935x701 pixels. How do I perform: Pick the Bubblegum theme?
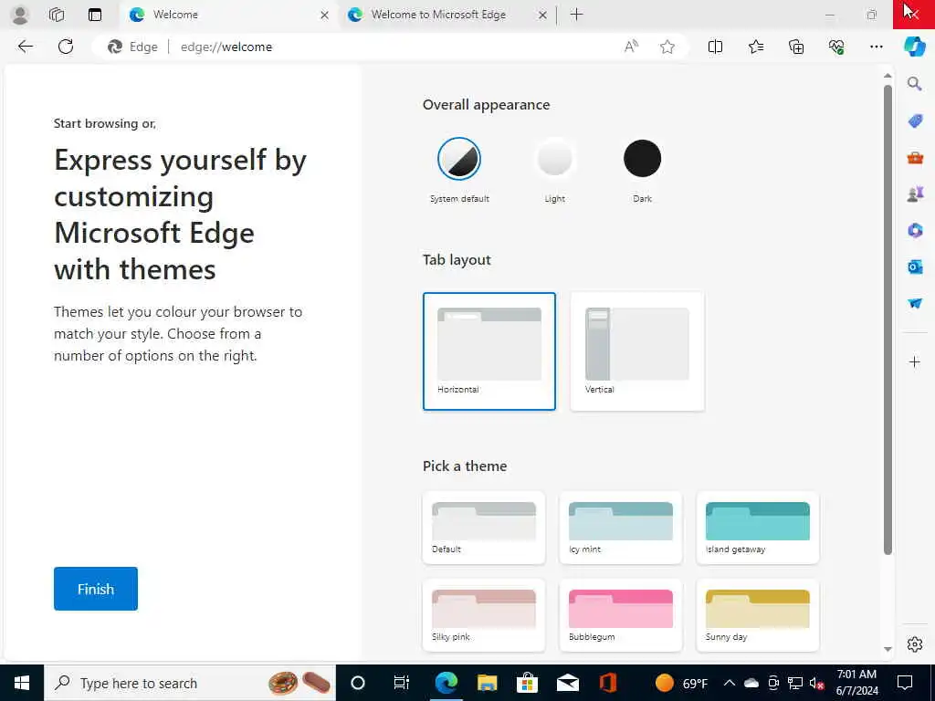click(x=621, y=615)
